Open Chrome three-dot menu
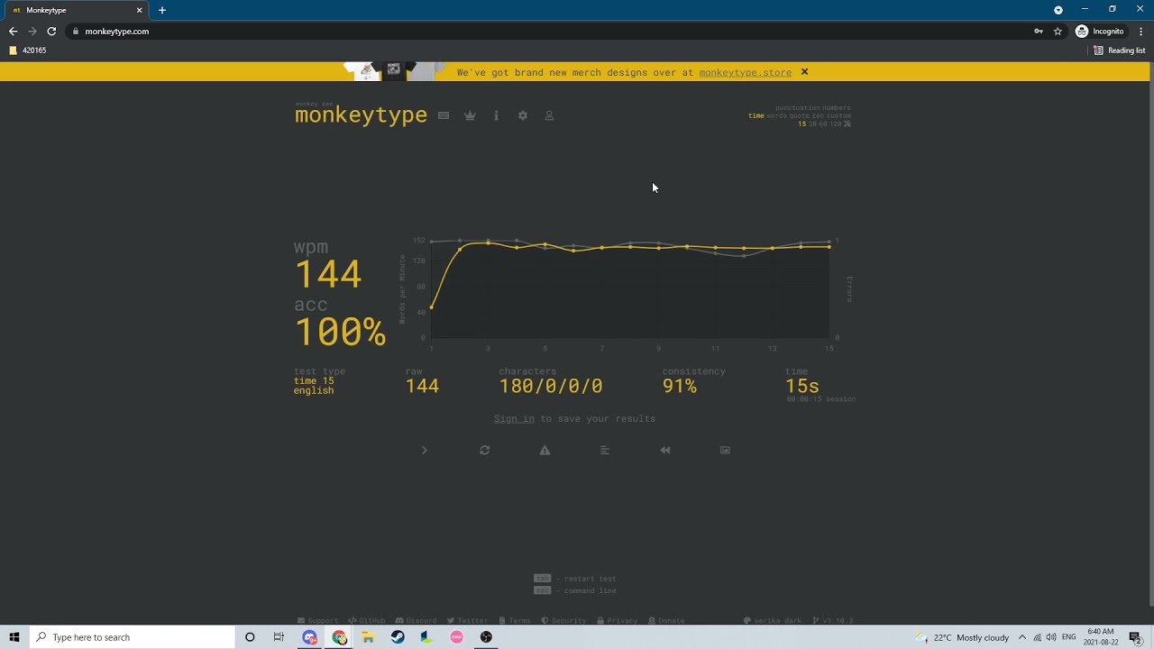 pyautogui.click(x=1140, y=31)
